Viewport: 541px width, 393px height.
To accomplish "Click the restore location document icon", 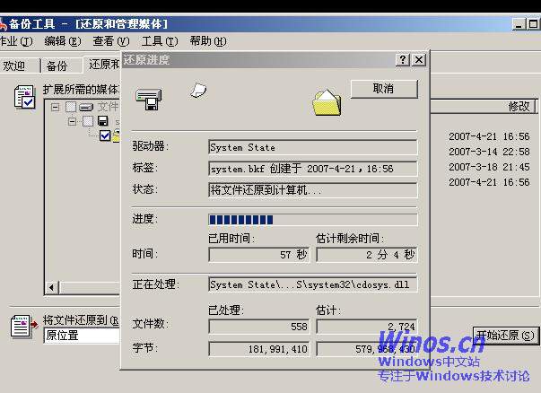I will click(21, 326).
